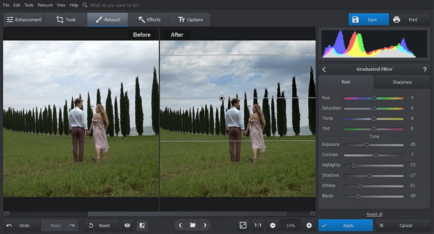This screenshot has height=234, width=434.
Task: Set zoom to 1:1
Action: point(258,226)
